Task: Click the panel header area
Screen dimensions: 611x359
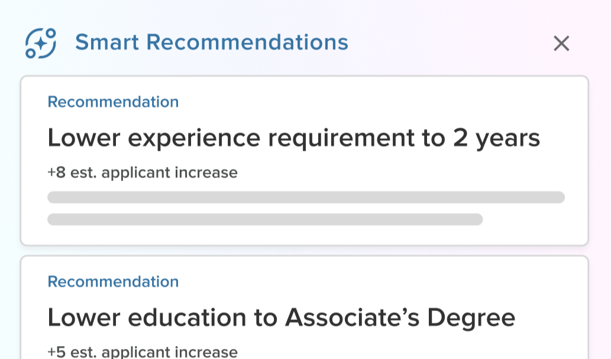Action: pos(296,43)
